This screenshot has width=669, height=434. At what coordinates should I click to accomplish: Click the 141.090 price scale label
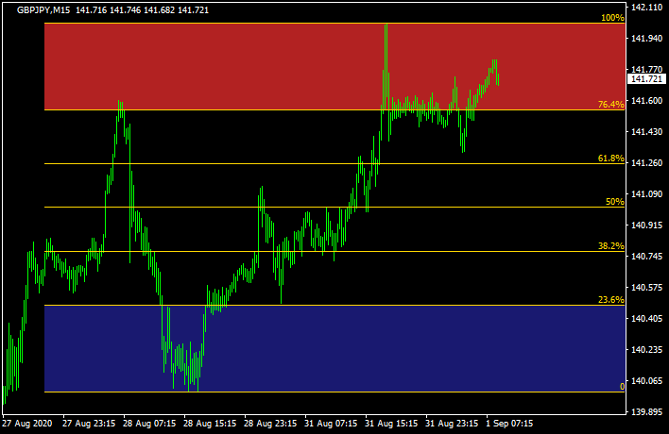(x=647, y=194)
